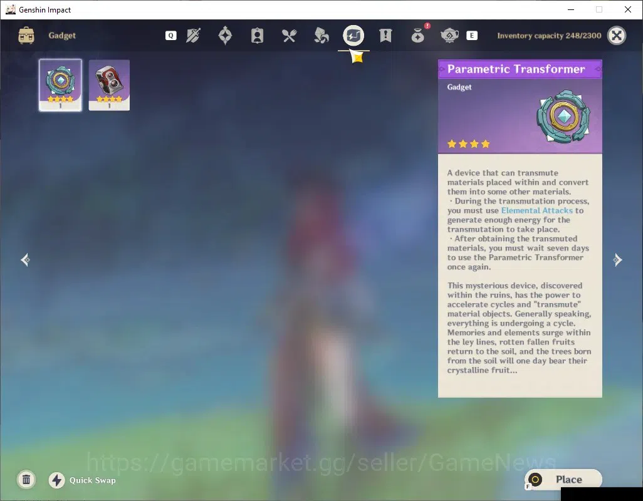
Task: Open the Precious Items tab with alert
Action: [x=418, y=34]
